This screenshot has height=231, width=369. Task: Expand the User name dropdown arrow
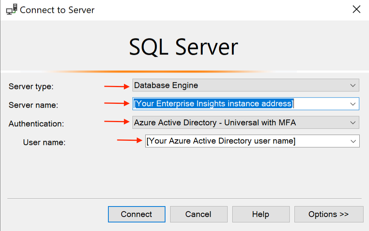(x=353, y=141)
